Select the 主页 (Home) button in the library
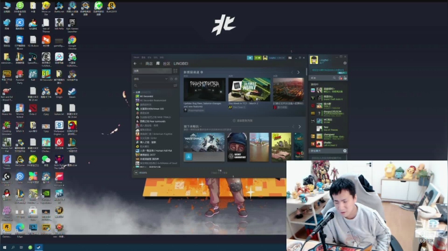This screenshot has width=448, height=251. 152,71
